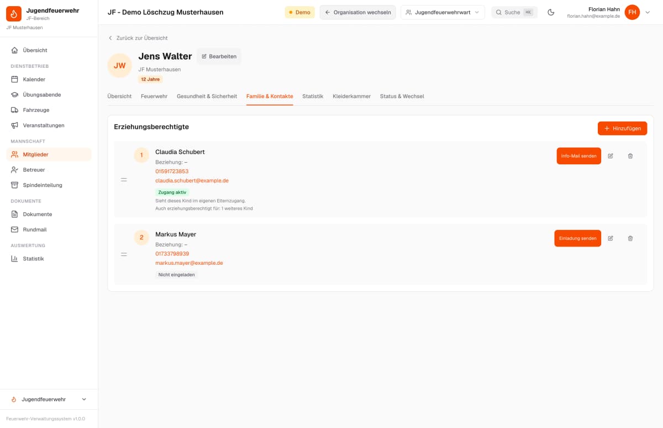Toggle dark mode with the moon icon
Image resolution: width=663 pixels, height=428 pixels.
click(551, 12)
